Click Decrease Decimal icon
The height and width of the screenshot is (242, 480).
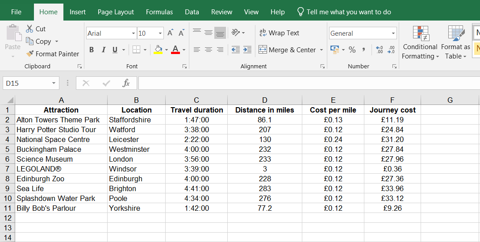pyautogui.click(x=391, y=50)
